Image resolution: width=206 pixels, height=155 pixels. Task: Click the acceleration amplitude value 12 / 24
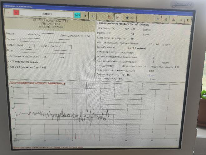click(154, 44)
